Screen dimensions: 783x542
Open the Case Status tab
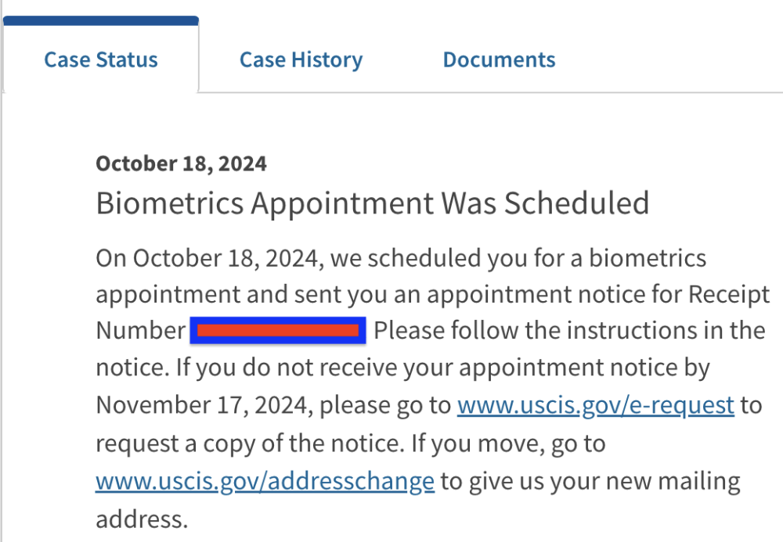tap(101, 60)
